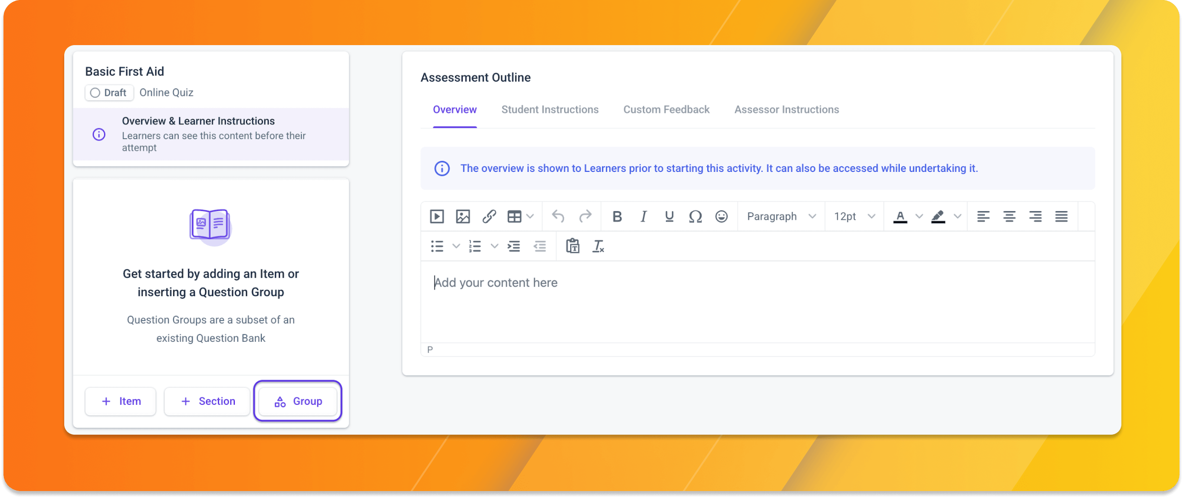Align text center
Image resolution: width=1183 pixels, height=498 pixels.
[1009, 216]
